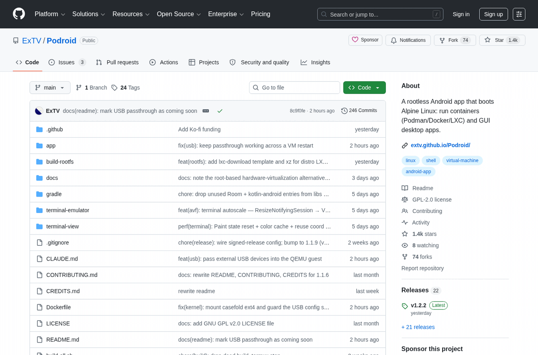This screenshot has height=355, width=538.
Task: View the commit check status checkmark
Action: pyautogui.click(x=220, y=111)
